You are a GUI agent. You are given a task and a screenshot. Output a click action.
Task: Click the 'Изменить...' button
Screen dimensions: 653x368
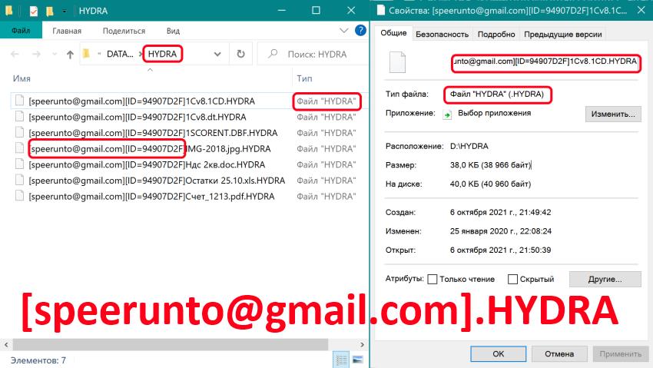(x=612, y=114)
